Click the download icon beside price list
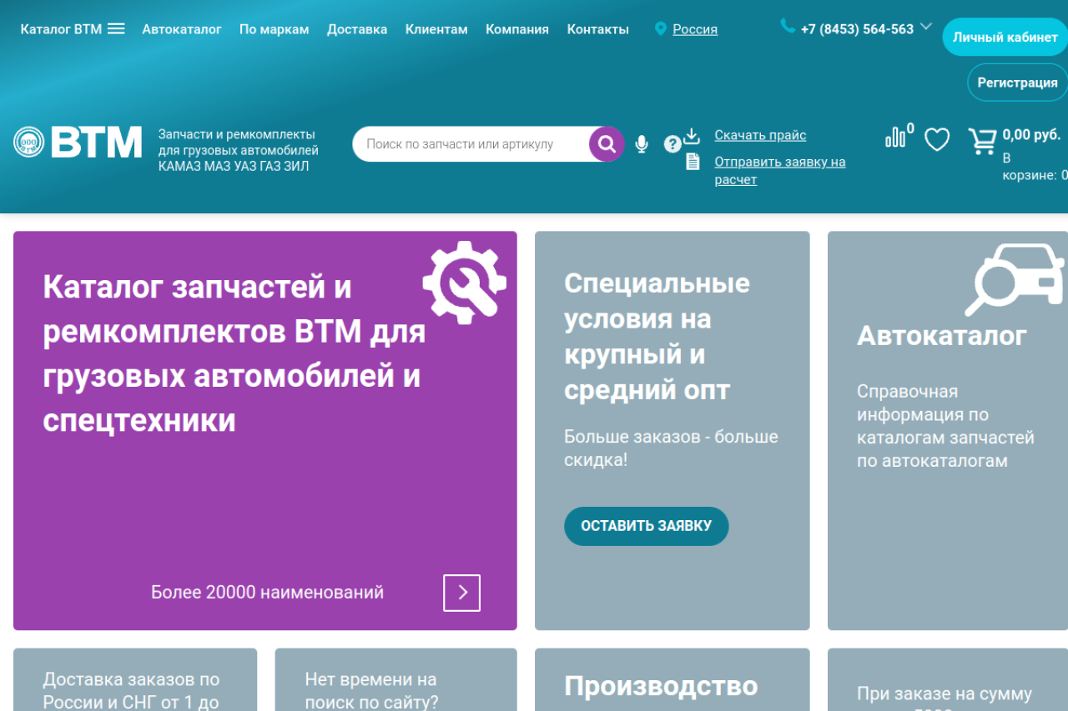 click(x=692, y=136)
